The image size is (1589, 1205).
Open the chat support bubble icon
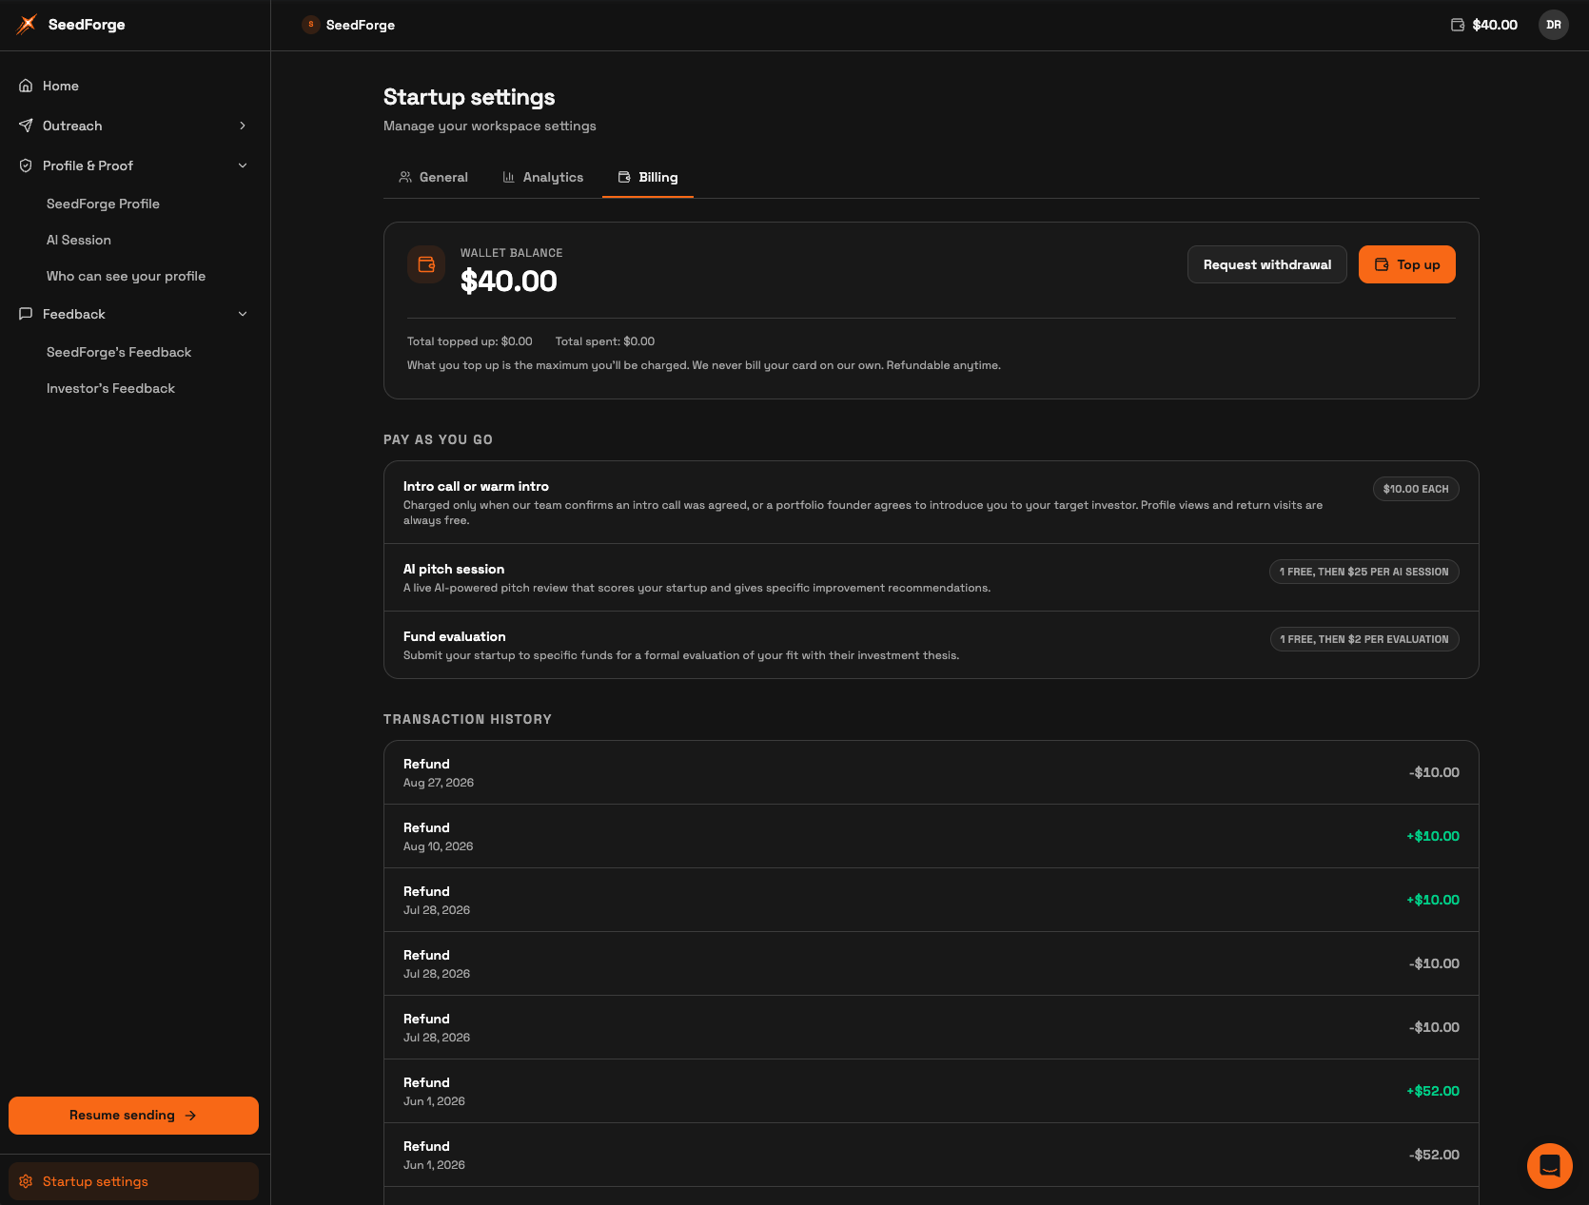click(1550, 1166)
